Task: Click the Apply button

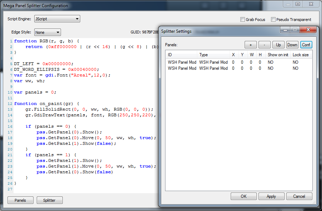Action: [x=271, y=196]
